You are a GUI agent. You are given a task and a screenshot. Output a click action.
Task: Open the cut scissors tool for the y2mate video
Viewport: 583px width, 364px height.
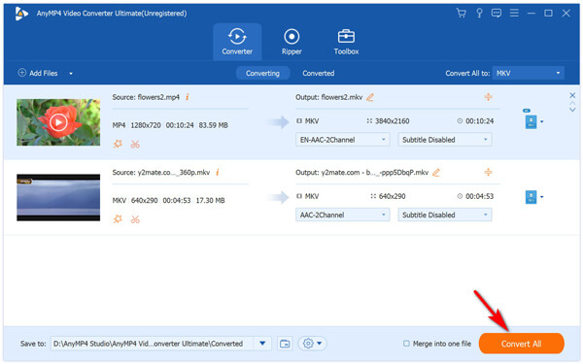[x=135, y=219]
